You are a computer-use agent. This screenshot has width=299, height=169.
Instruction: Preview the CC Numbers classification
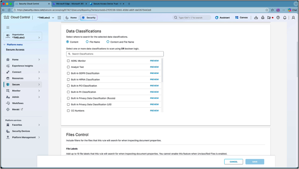coord(154,111)
